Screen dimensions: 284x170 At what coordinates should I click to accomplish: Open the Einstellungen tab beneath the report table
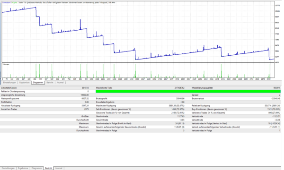8,168
